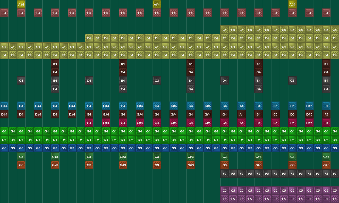Image resolution: width=339 pixels, height=203 pixels.
Task: Select the leftmost orange G#3 note block
Action: pyautogui.click(x=55, y=165)
